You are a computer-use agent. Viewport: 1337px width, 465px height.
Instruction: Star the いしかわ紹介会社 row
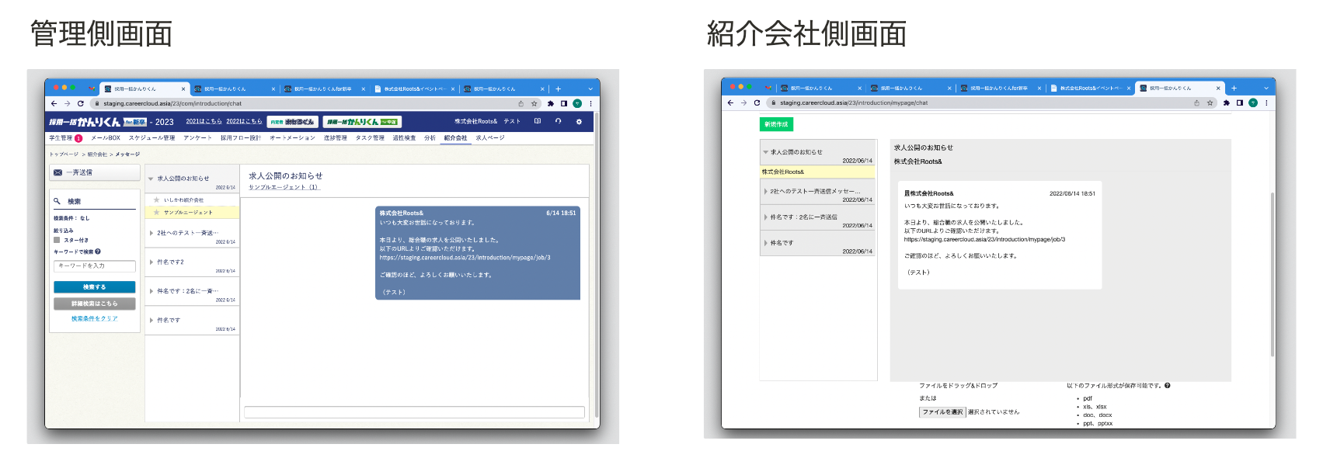156,200
